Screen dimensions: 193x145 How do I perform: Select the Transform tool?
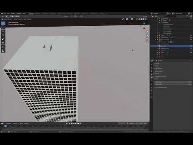pos(3,43)
